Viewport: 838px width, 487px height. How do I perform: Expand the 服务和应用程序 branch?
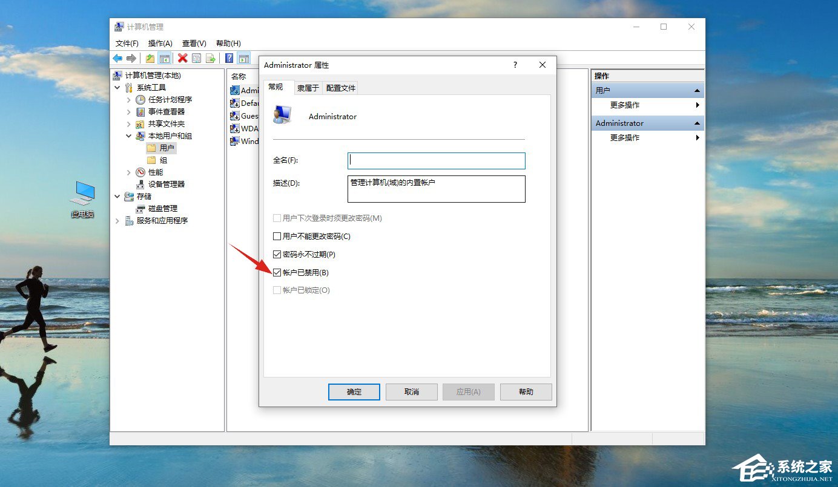(x=117, y=221)
